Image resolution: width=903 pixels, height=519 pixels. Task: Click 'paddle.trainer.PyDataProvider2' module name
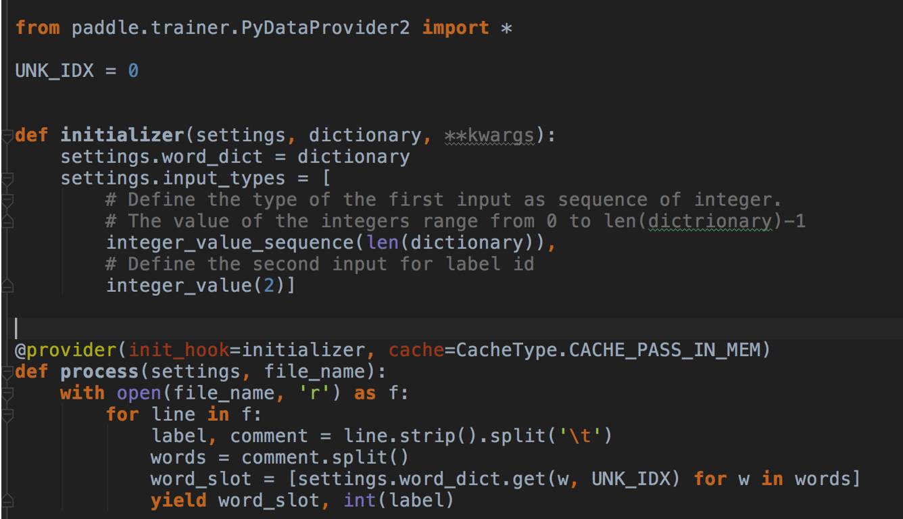tap(240, 28)
